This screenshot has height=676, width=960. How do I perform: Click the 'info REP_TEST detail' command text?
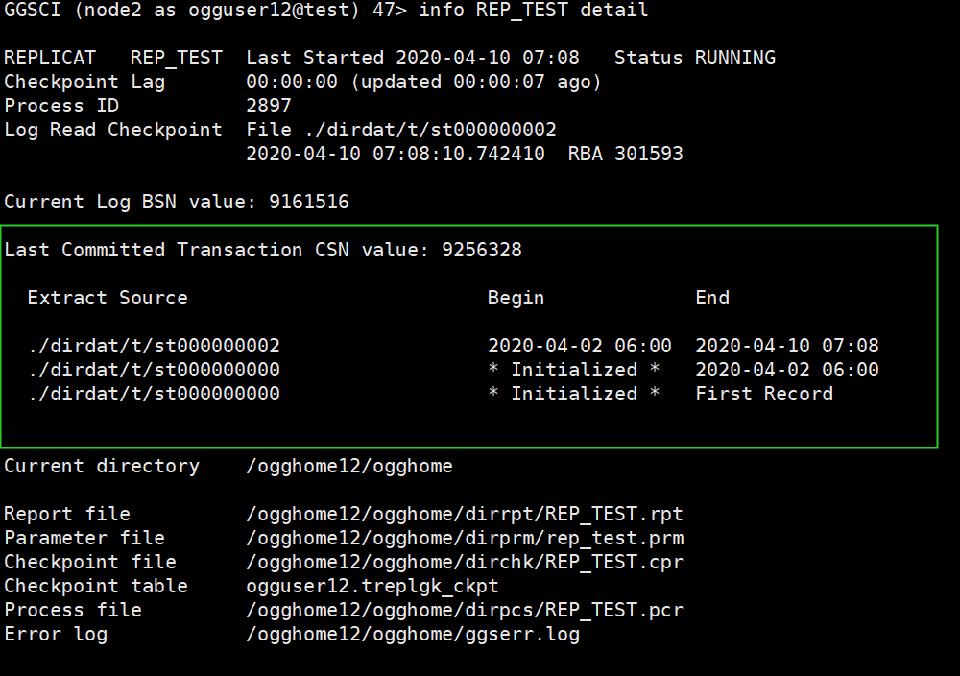(533, 11)
